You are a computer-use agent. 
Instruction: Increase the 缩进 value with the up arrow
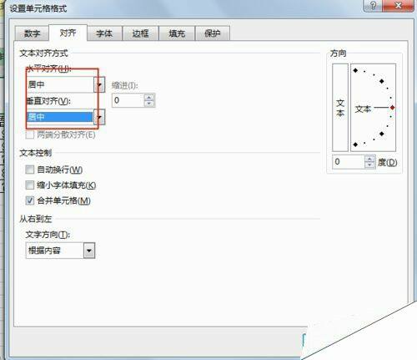pyautogui.click(x=149, y=97)
